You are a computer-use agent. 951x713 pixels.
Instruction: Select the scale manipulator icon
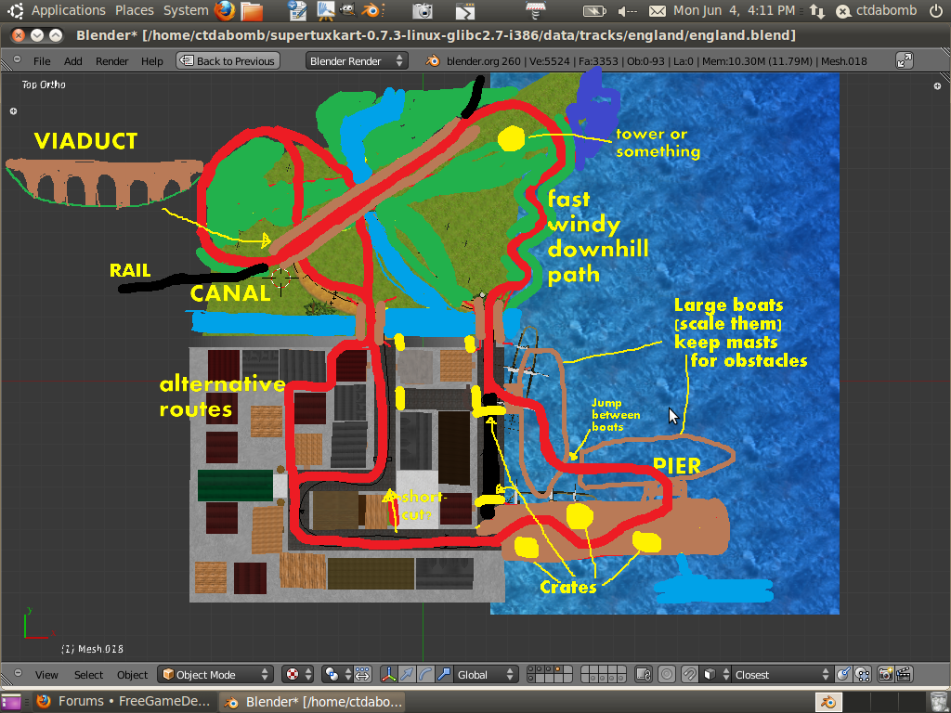443,675
